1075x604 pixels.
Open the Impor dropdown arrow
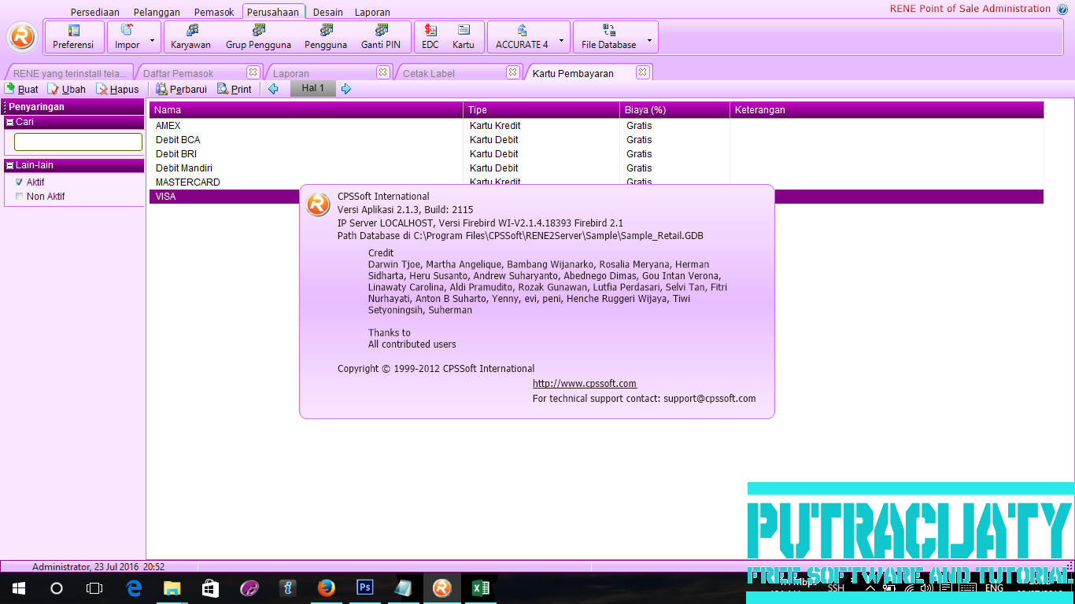pyautogui.click(x=152, y=39)
